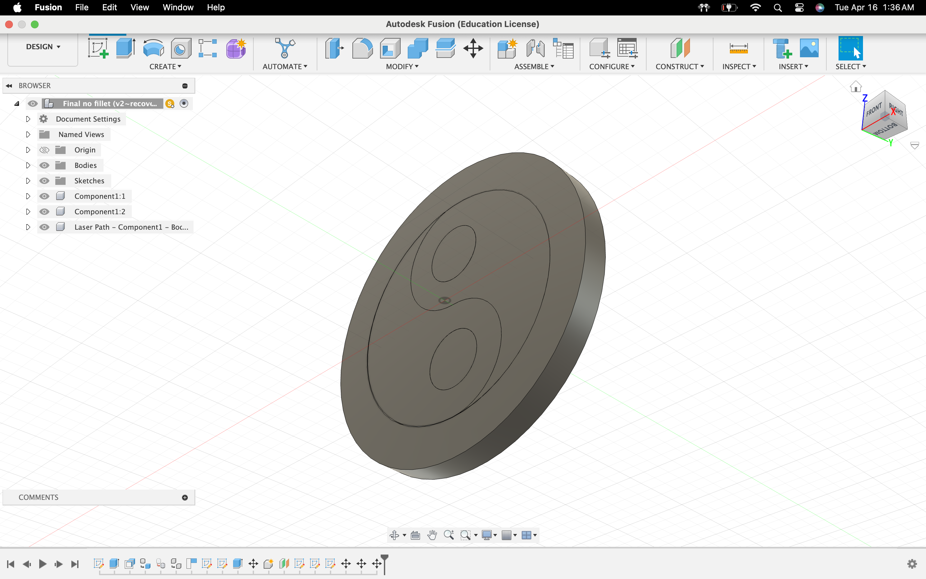Open the Window menu
The width and height of the screenshot is (926, 579).
178,7
